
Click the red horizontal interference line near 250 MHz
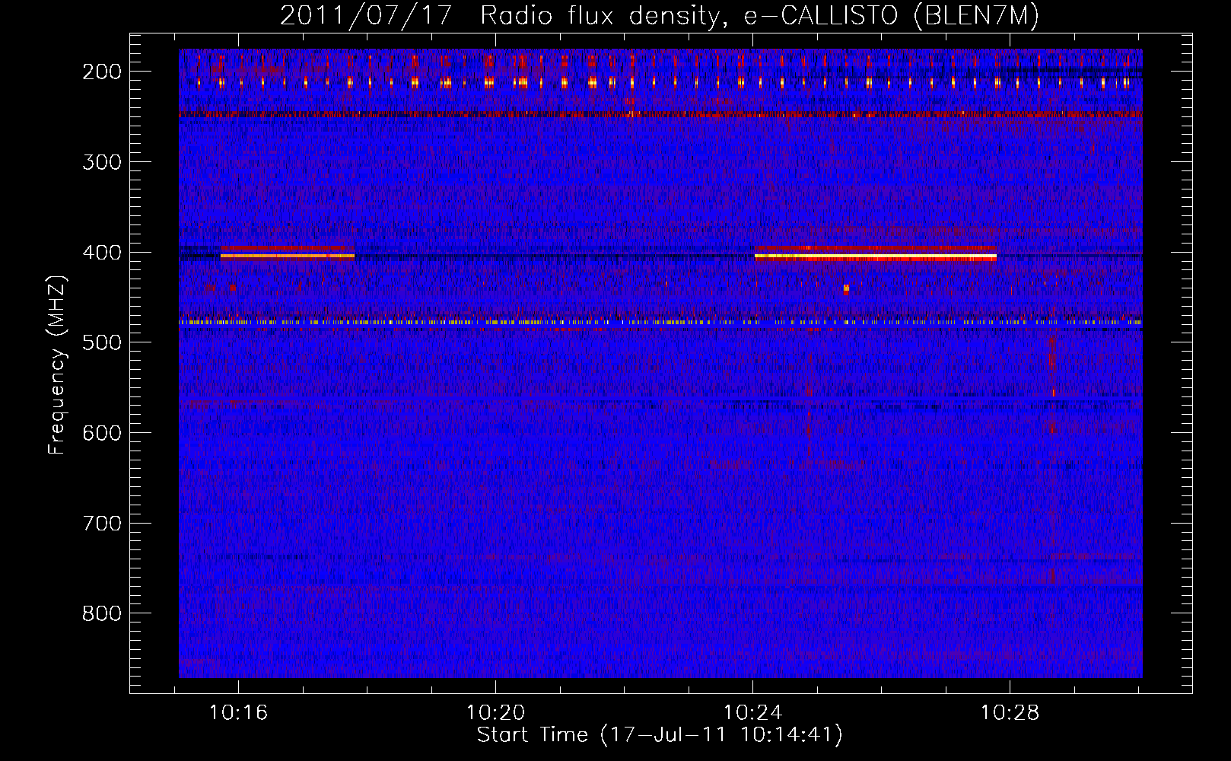(x=660, y=114)
